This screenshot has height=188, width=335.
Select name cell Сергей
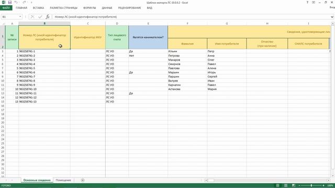(227, 77)
